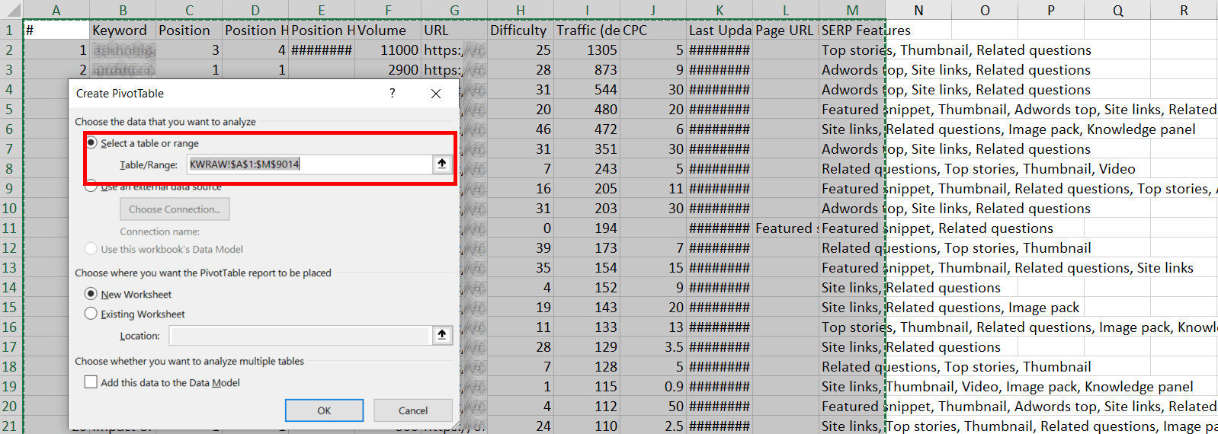The width and height of the screenshot is (1218, 434).
Task: Select column H by its header
Action: pyautogui.click(x=521, y=10)
